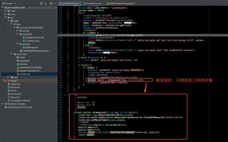Expand the target folder

[x=5, y=81]
